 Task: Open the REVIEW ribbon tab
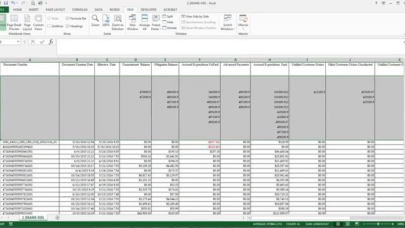pyautogui.click(x=115, y=9)
